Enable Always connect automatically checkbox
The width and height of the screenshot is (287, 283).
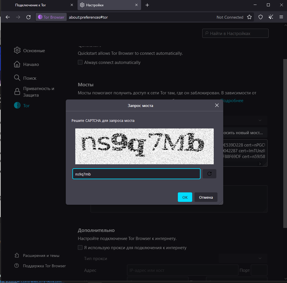(x=80, y=63)
